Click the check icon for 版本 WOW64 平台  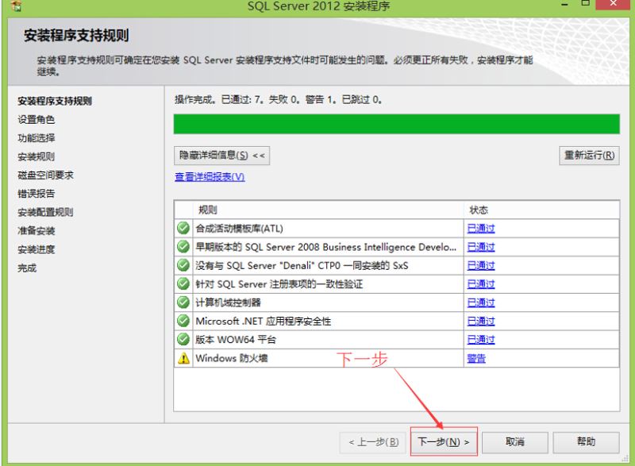[x=183, y=339]
